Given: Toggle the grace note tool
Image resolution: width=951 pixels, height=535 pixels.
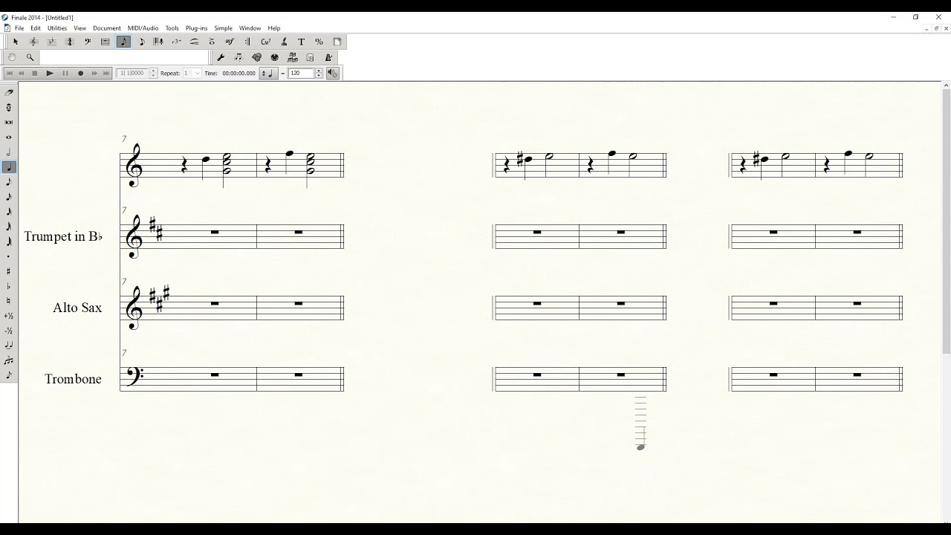Looking at the screenshot, I should [x=9, y=375].
